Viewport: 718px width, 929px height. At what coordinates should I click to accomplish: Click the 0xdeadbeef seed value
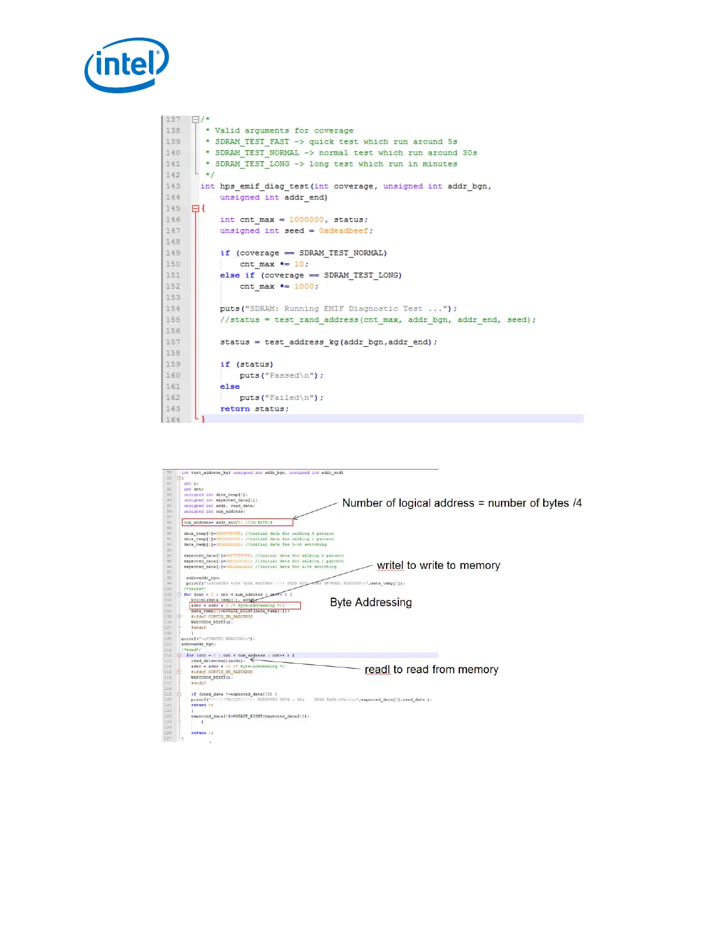pos(344,230)
